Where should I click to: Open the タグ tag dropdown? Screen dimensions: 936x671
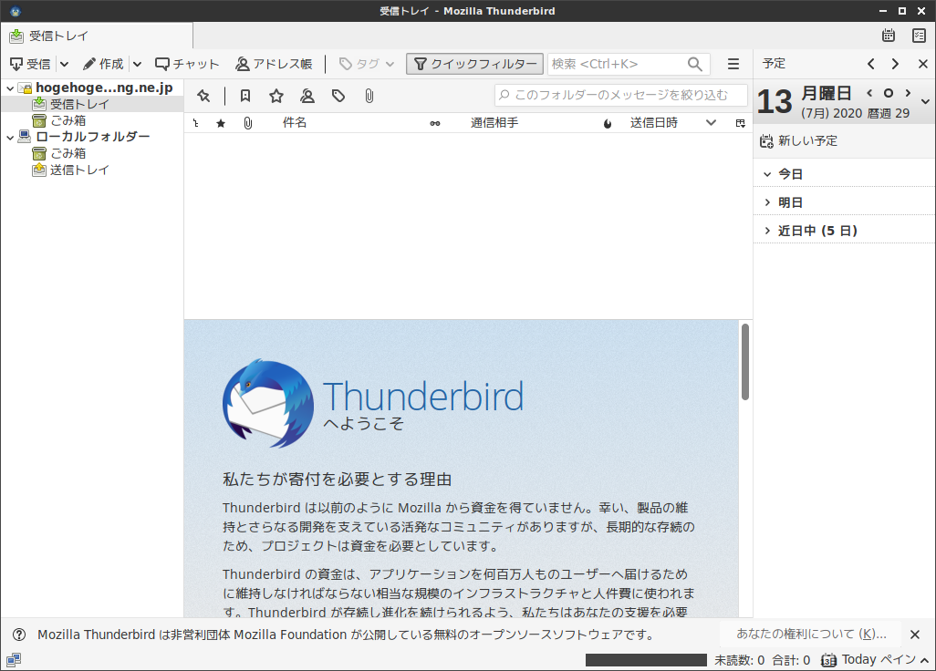click(367, 64)
